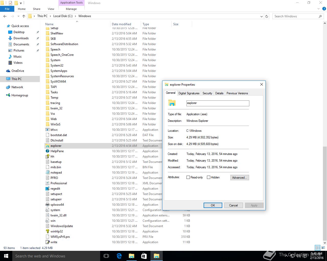Image resolution: width=327 pixels, height=261 pixels.
Task: Open recent locations dropdown arrow
Action: pos(18,16)
